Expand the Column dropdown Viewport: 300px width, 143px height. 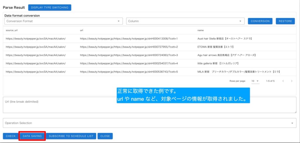tap(185, 21)
